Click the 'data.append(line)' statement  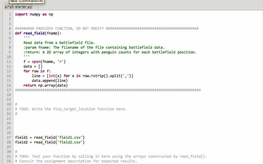click(x=50, y=81)
